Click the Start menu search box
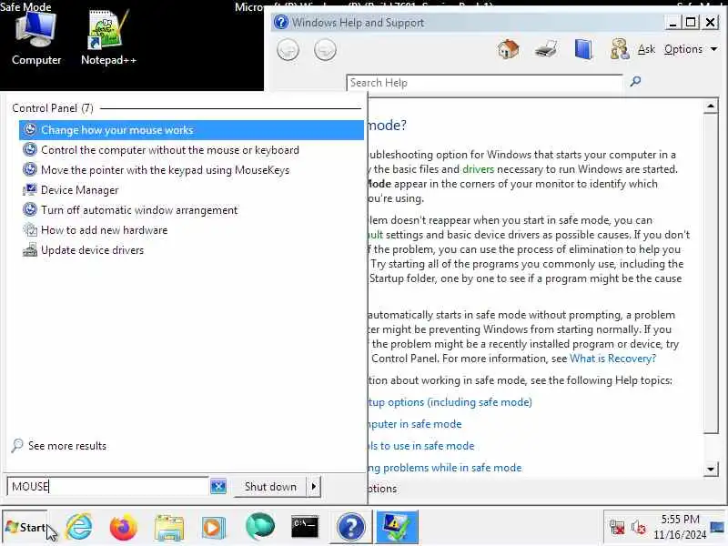 coord(108,487)
